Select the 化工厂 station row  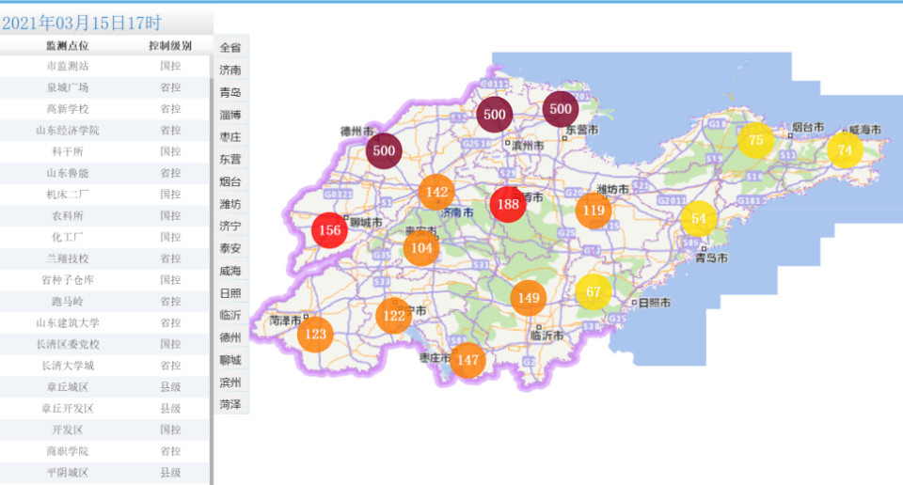point(104,237)
